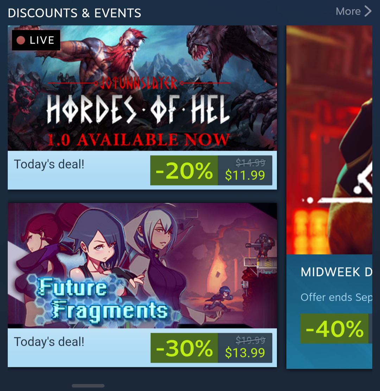The width and height of the screenshot is (380, 391).
Task: Click the $11.99 sale price
Action: point(245,175)
